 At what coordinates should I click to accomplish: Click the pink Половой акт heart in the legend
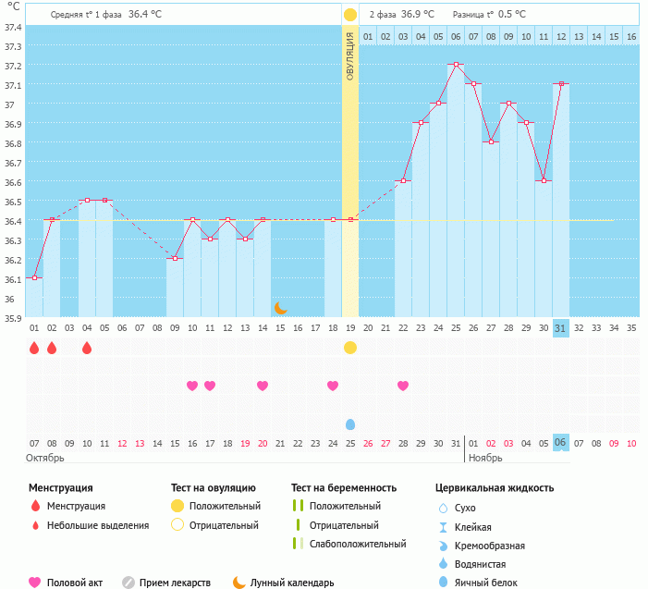click(x=35, y=583)
